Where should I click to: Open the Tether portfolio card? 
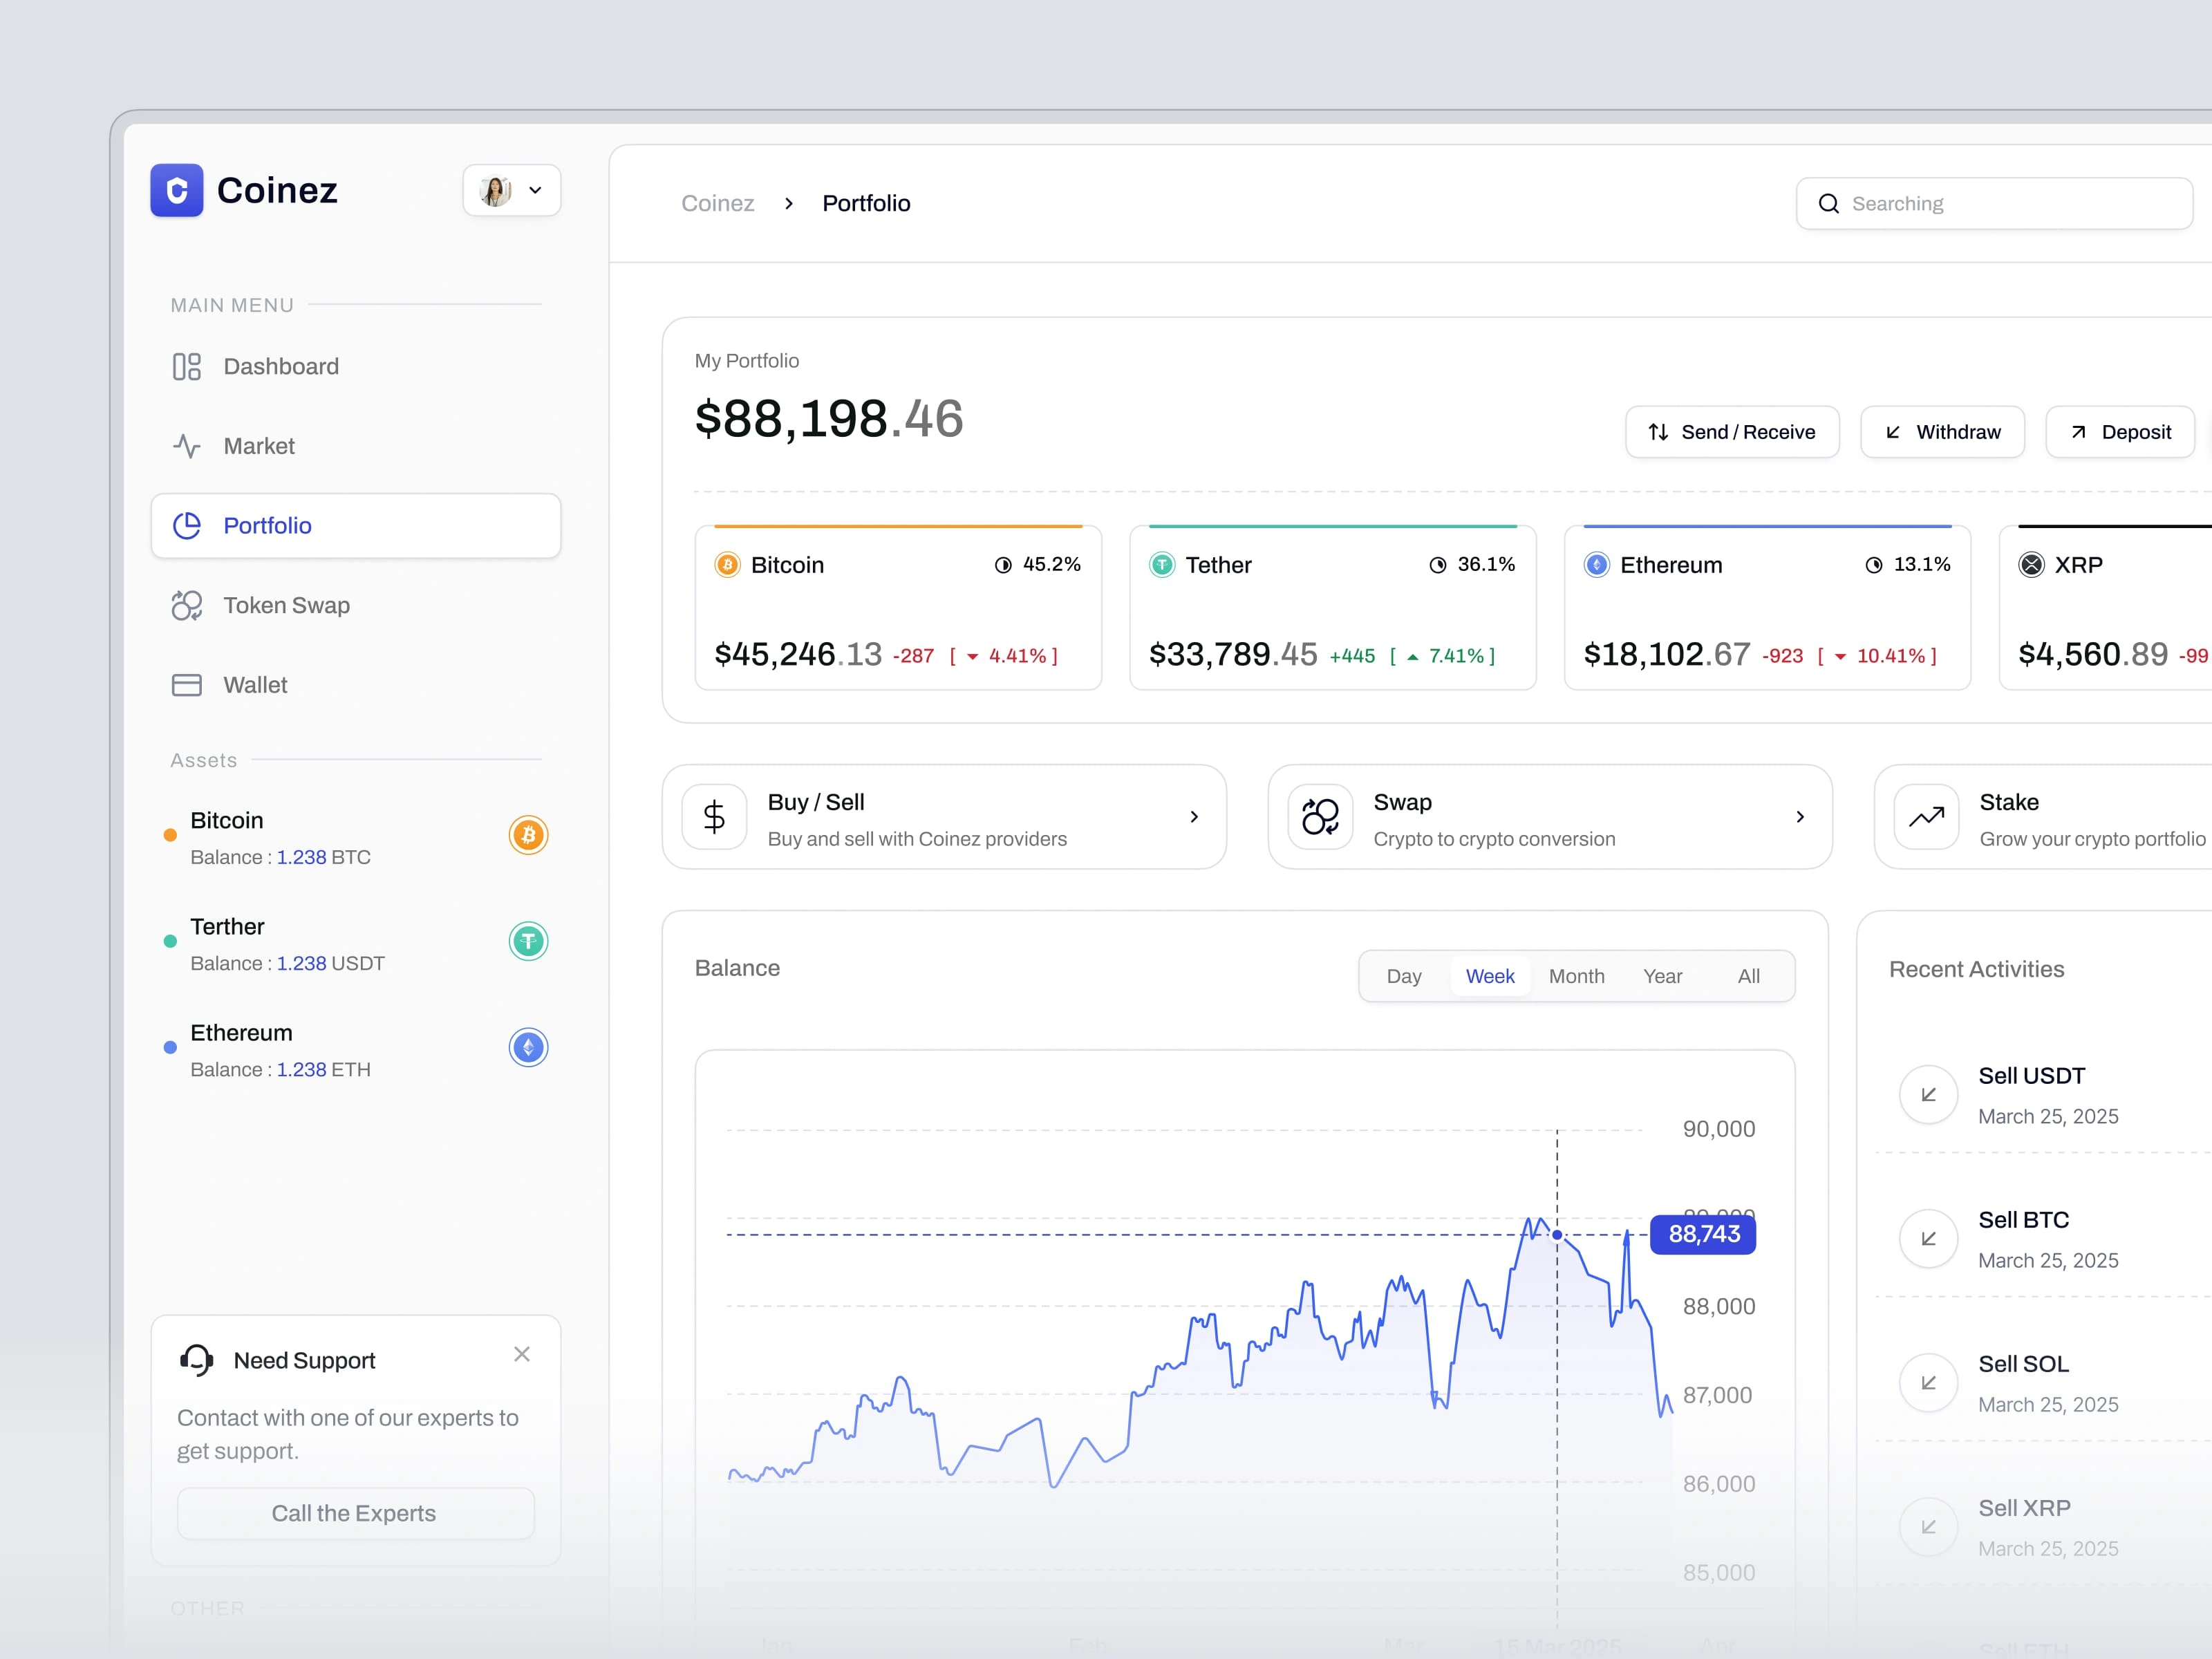pos(1333,607)
